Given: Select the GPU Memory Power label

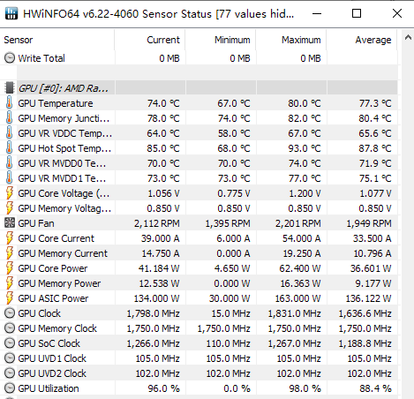Looking at the screenshot, I should pos(59,283).
